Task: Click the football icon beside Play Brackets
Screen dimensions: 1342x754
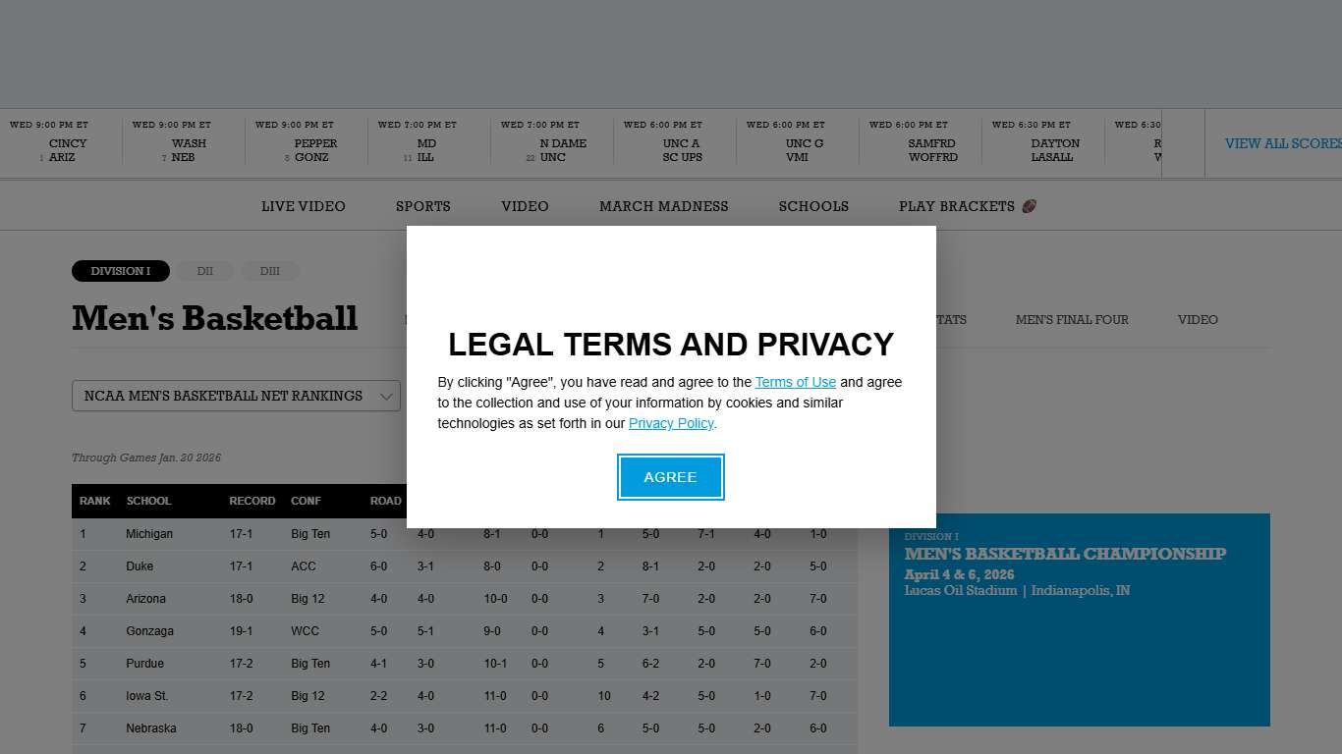Action: point(1029,206)
